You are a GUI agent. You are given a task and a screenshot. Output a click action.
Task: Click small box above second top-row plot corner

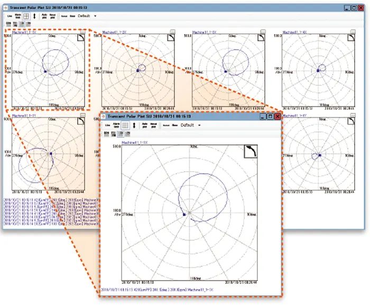(x=173, y=32)
